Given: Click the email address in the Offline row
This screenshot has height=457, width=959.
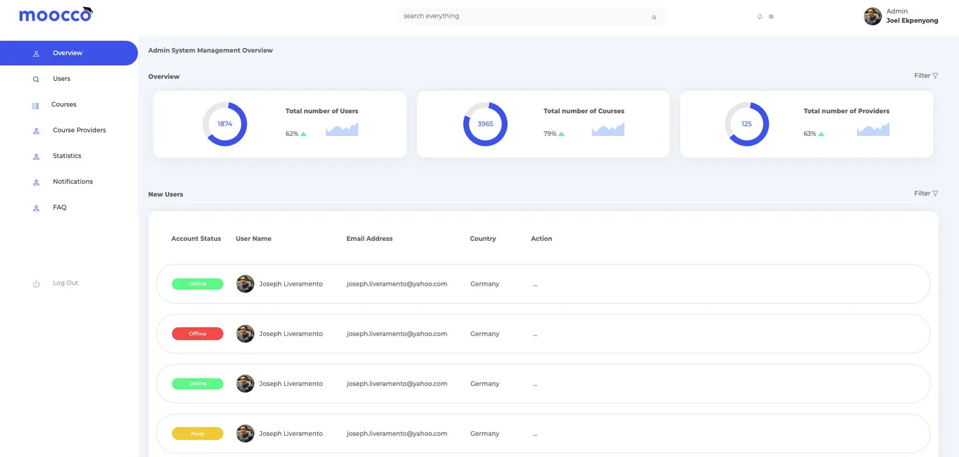Looking at the screenshot, I should [x=397, y=334].
